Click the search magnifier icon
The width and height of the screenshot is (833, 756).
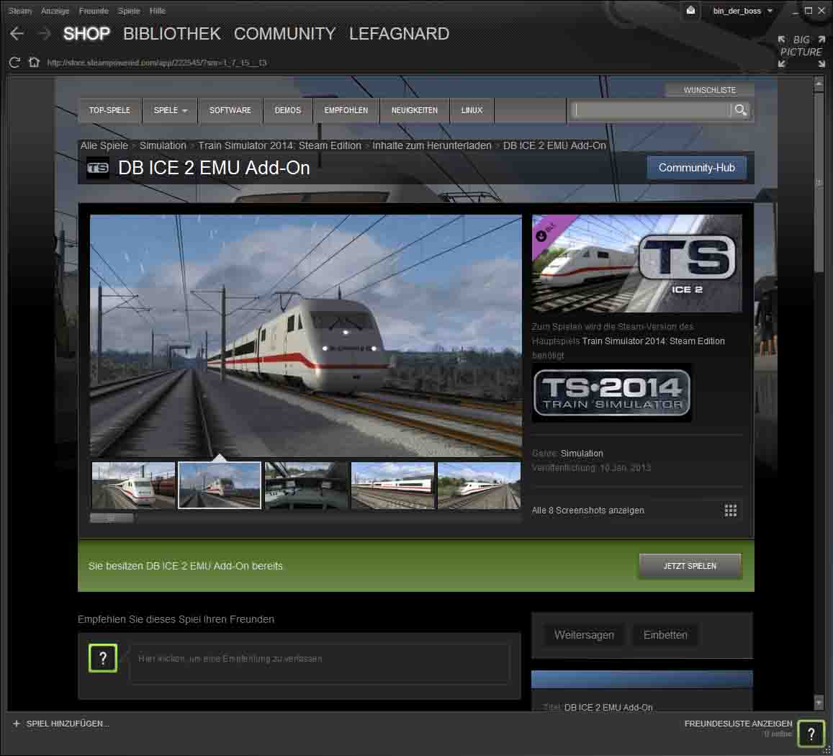(740, 110)
